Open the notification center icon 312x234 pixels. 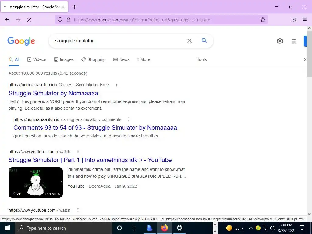302,228
